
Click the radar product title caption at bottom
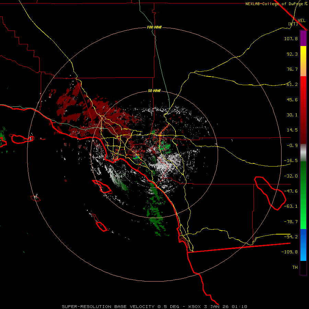pyautogui.click(x=154, y=307)
